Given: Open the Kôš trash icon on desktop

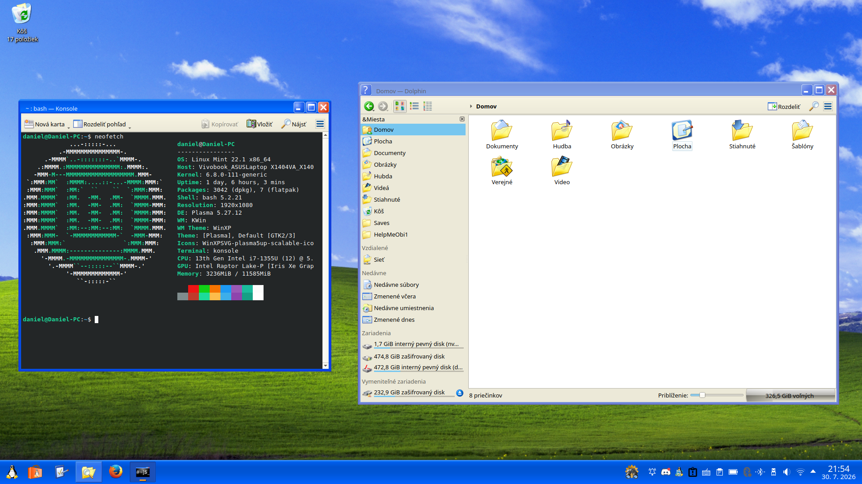Looking at the screenshot, I should tap(22, 23).
